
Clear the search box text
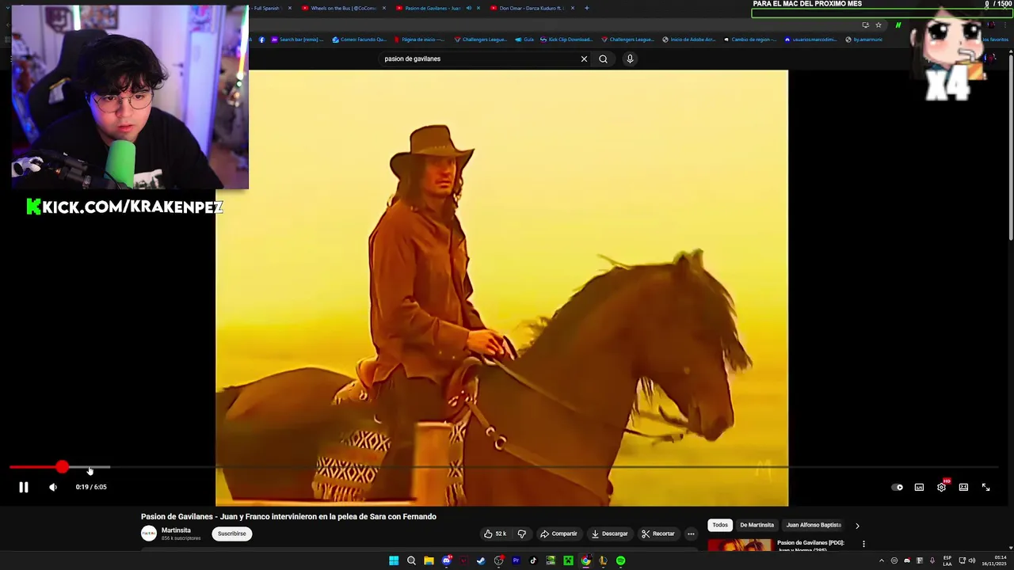[x=584, y=59]
